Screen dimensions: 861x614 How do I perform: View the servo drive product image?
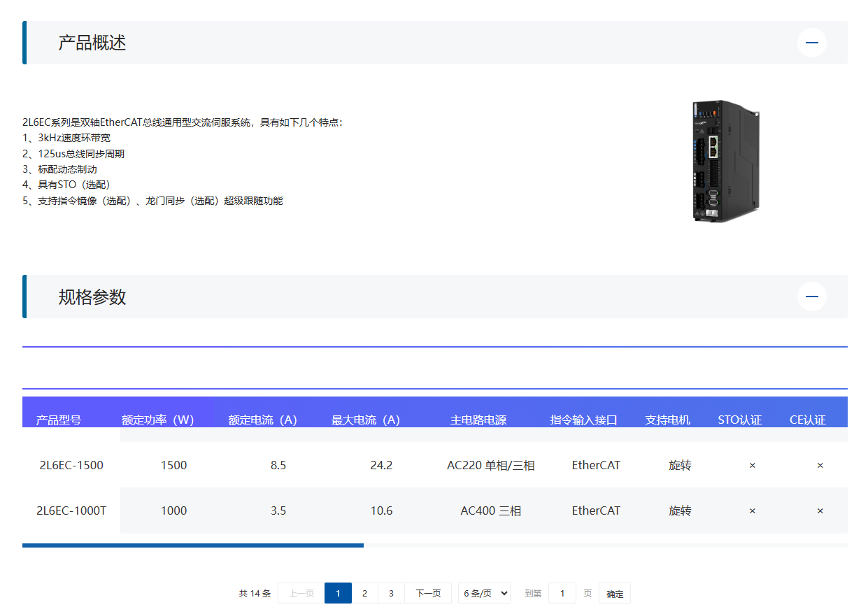[x=727, y=161]
